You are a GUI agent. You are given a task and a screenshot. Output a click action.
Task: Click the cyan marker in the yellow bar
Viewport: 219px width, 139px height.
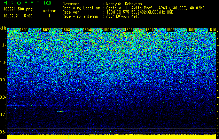click(69, 137)
